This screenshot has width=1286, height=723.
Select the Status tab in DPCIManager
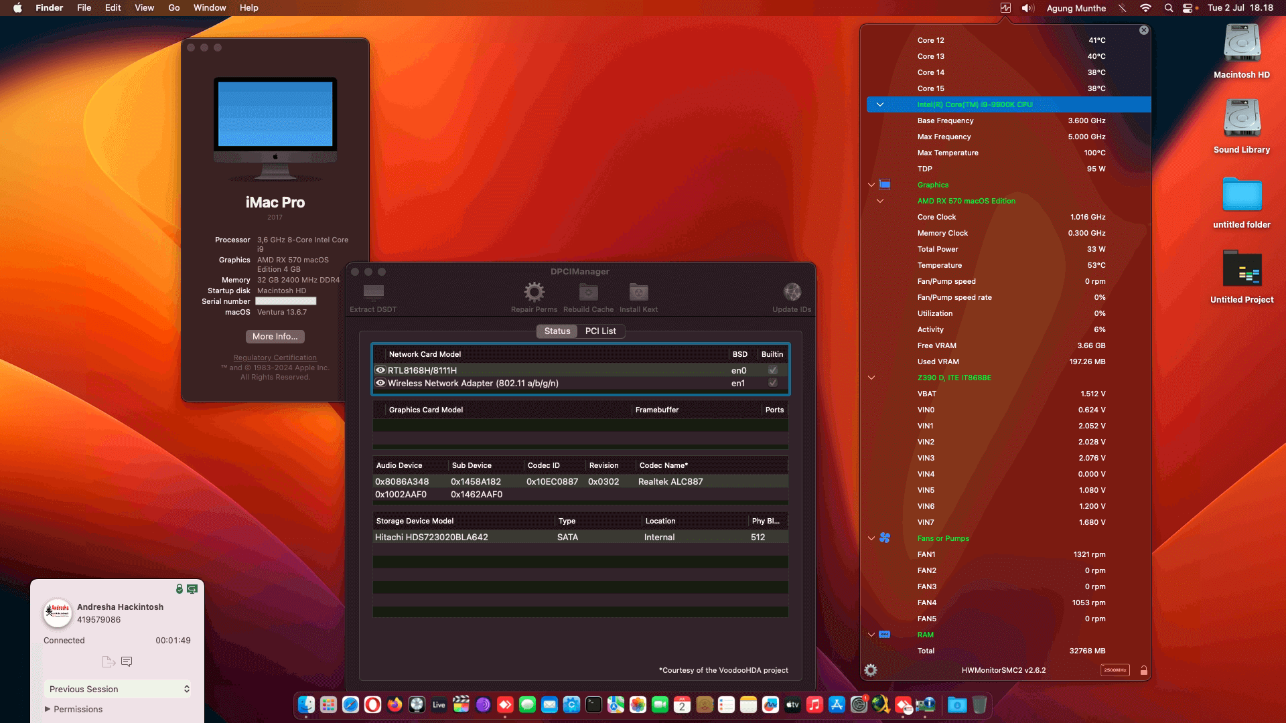(x=557, y=331)
